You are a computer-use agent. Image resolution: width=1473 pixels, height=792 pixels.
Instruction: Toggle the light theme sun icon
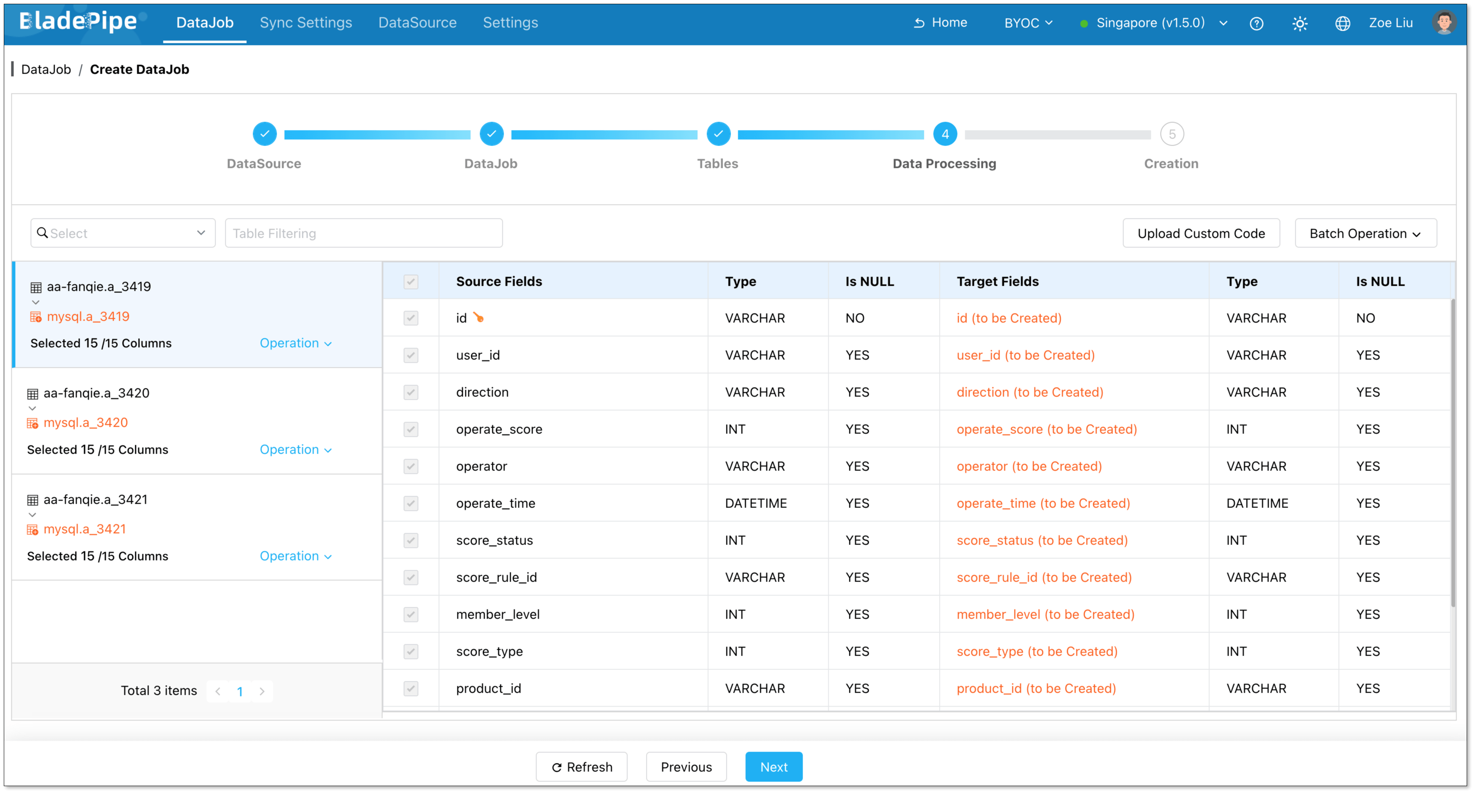click(1300, 24)
